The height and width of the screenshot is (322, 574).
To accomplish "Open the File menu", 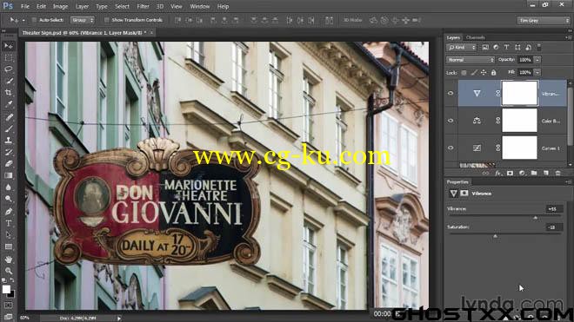I will point(25,6).
